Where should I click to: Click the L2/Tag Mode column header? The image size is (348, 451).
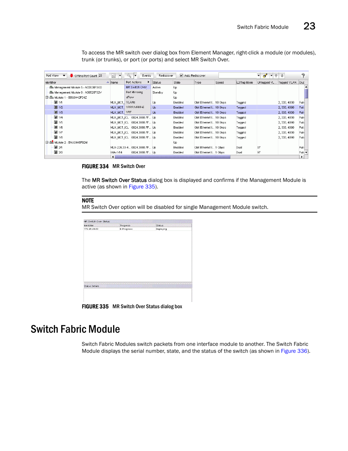(x=246, y=83)
